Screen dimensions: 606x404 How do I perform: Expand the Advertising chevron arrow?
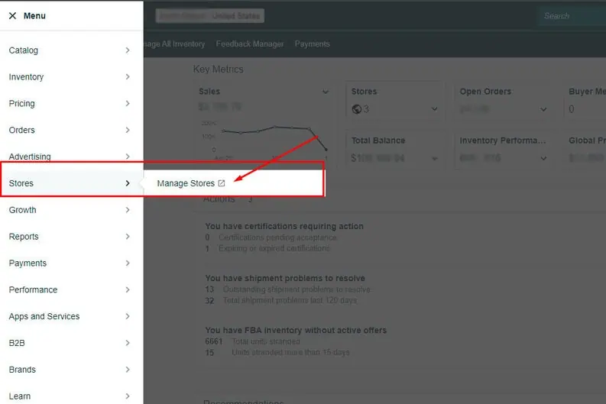(x=128, y=157)
